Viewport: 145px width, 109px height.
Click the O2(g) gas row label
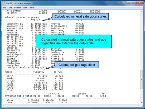click(10, 76)
